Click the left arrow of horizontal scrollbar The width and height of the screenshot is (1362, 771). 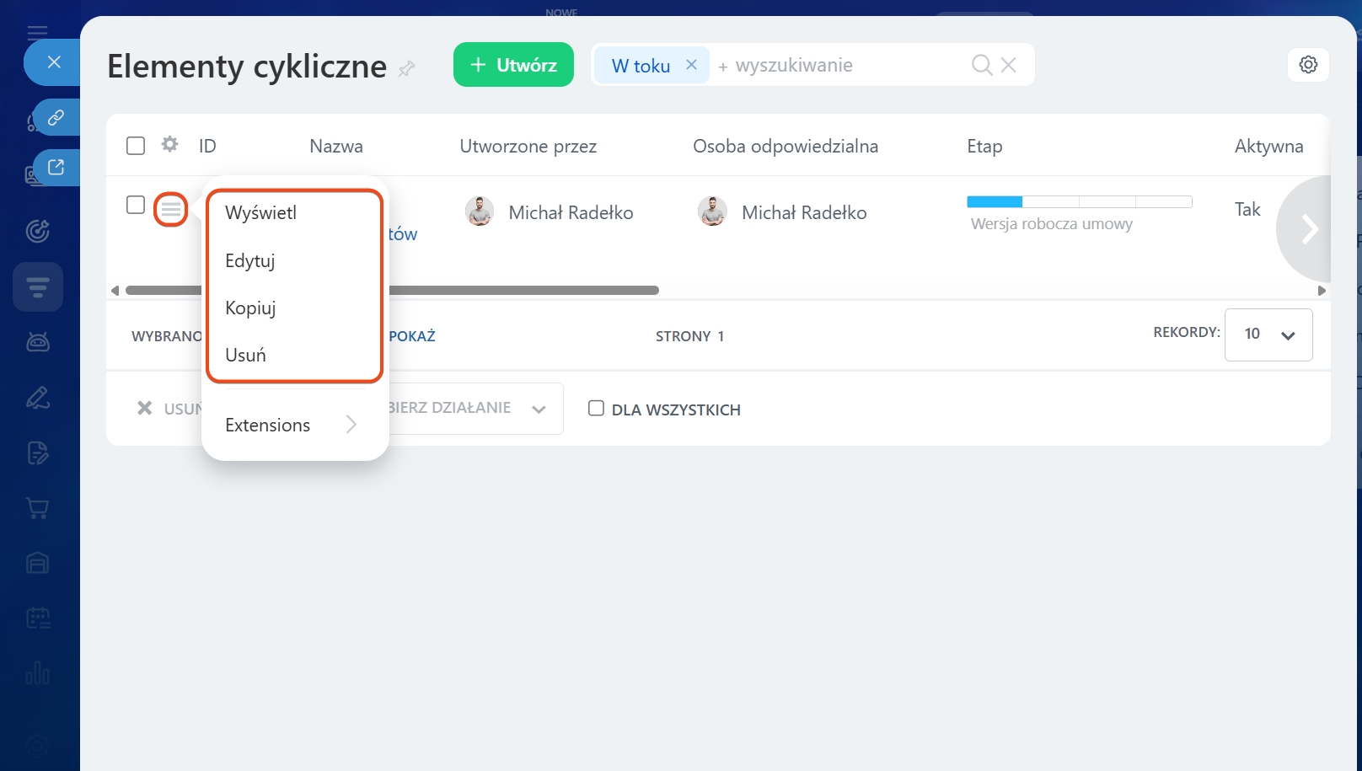point(115,291)
